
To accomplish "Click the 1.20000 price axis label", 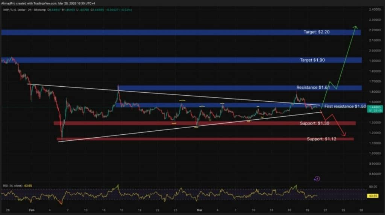I will [x=374, y=132].
